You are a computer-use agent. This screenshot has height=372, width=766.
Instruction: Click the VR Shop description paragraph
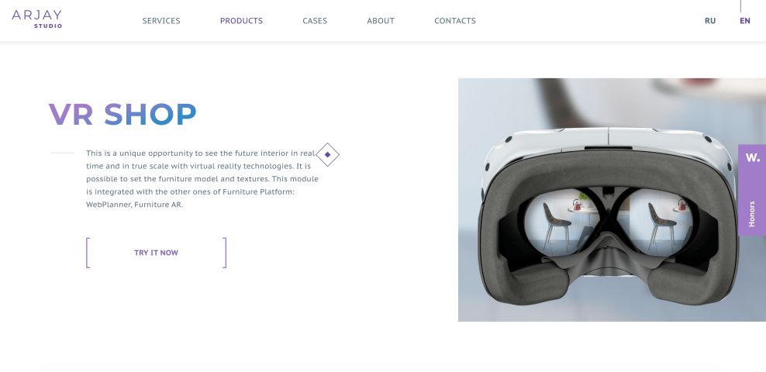202,179
